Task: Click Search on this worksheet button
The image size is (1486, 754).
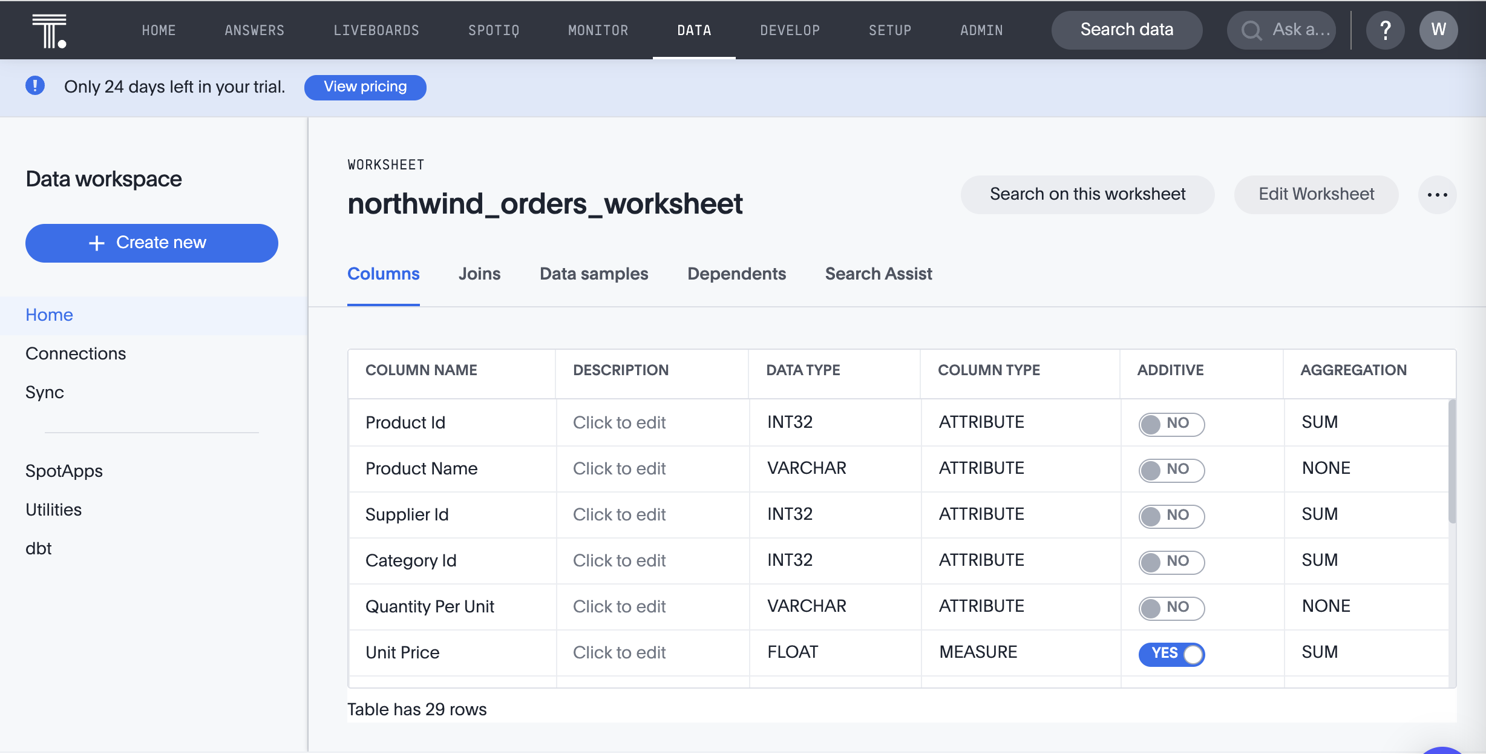Action: (1087, 194)
